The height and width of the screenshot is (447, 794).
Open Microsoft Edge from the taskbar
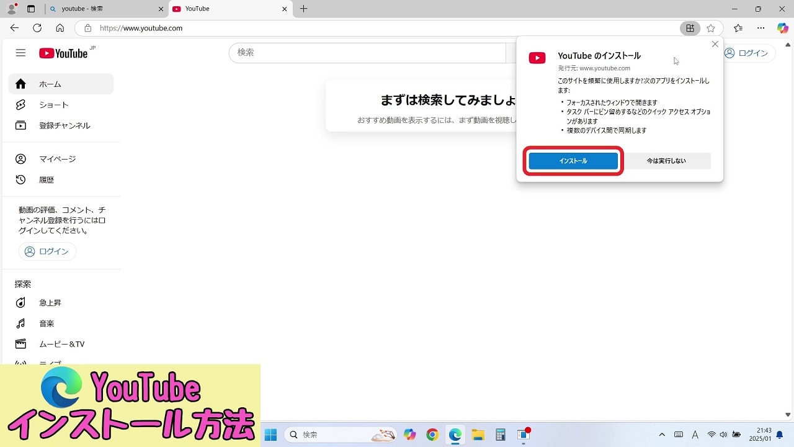pos(455,435)
